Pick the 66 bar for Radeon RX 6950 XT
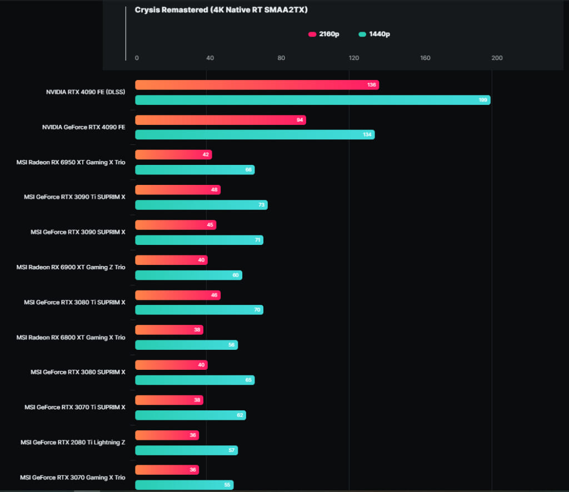Screen dimensions: 569x492 click(x=195, y=170)
